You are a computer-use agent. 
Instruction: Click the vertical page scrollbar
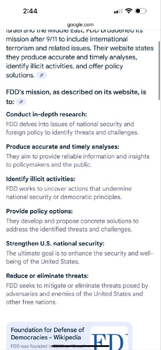tap(159, 70)
